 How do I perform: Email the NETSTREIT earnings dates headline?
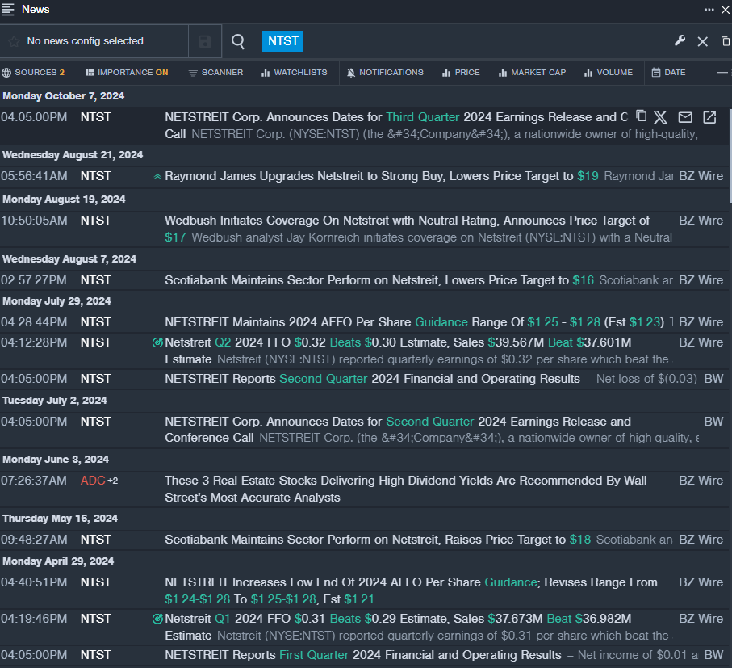(x=685, y=117)
